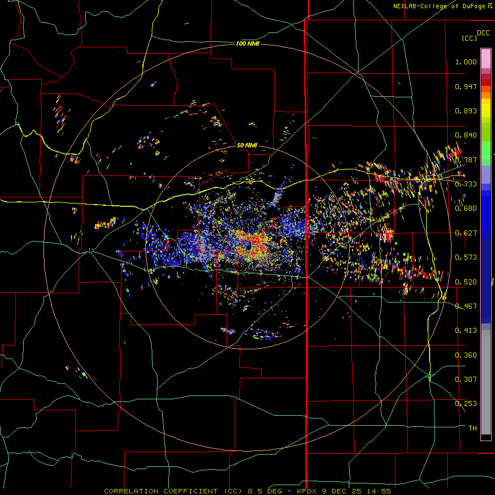Viewport: 495px width, 495px height.
Task: Click the DCC product label
Action: [483, 33]
